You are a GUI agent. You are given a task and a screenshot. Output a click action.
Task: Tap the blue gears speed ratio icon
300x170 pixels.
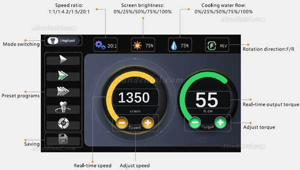point(100,45)
